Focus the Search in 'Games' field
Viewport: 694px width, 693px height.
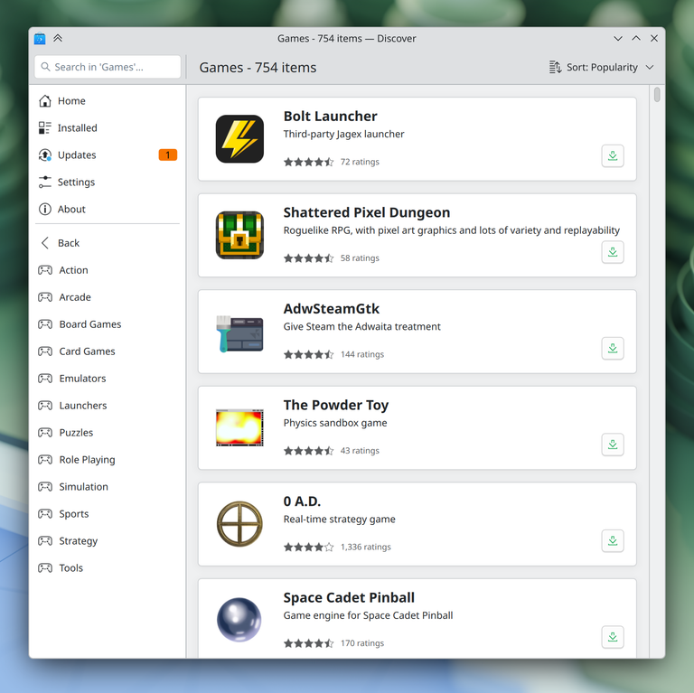point(108,67)
